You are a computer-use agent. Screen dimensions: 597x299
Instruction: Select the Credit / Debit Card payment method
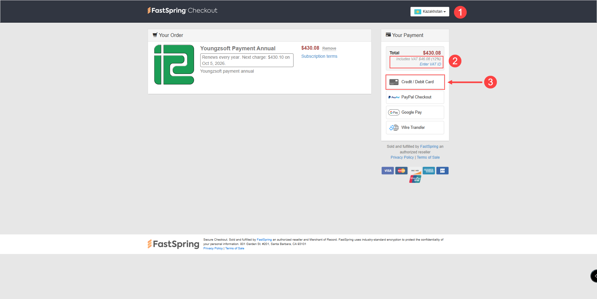[x=415, y=82]
